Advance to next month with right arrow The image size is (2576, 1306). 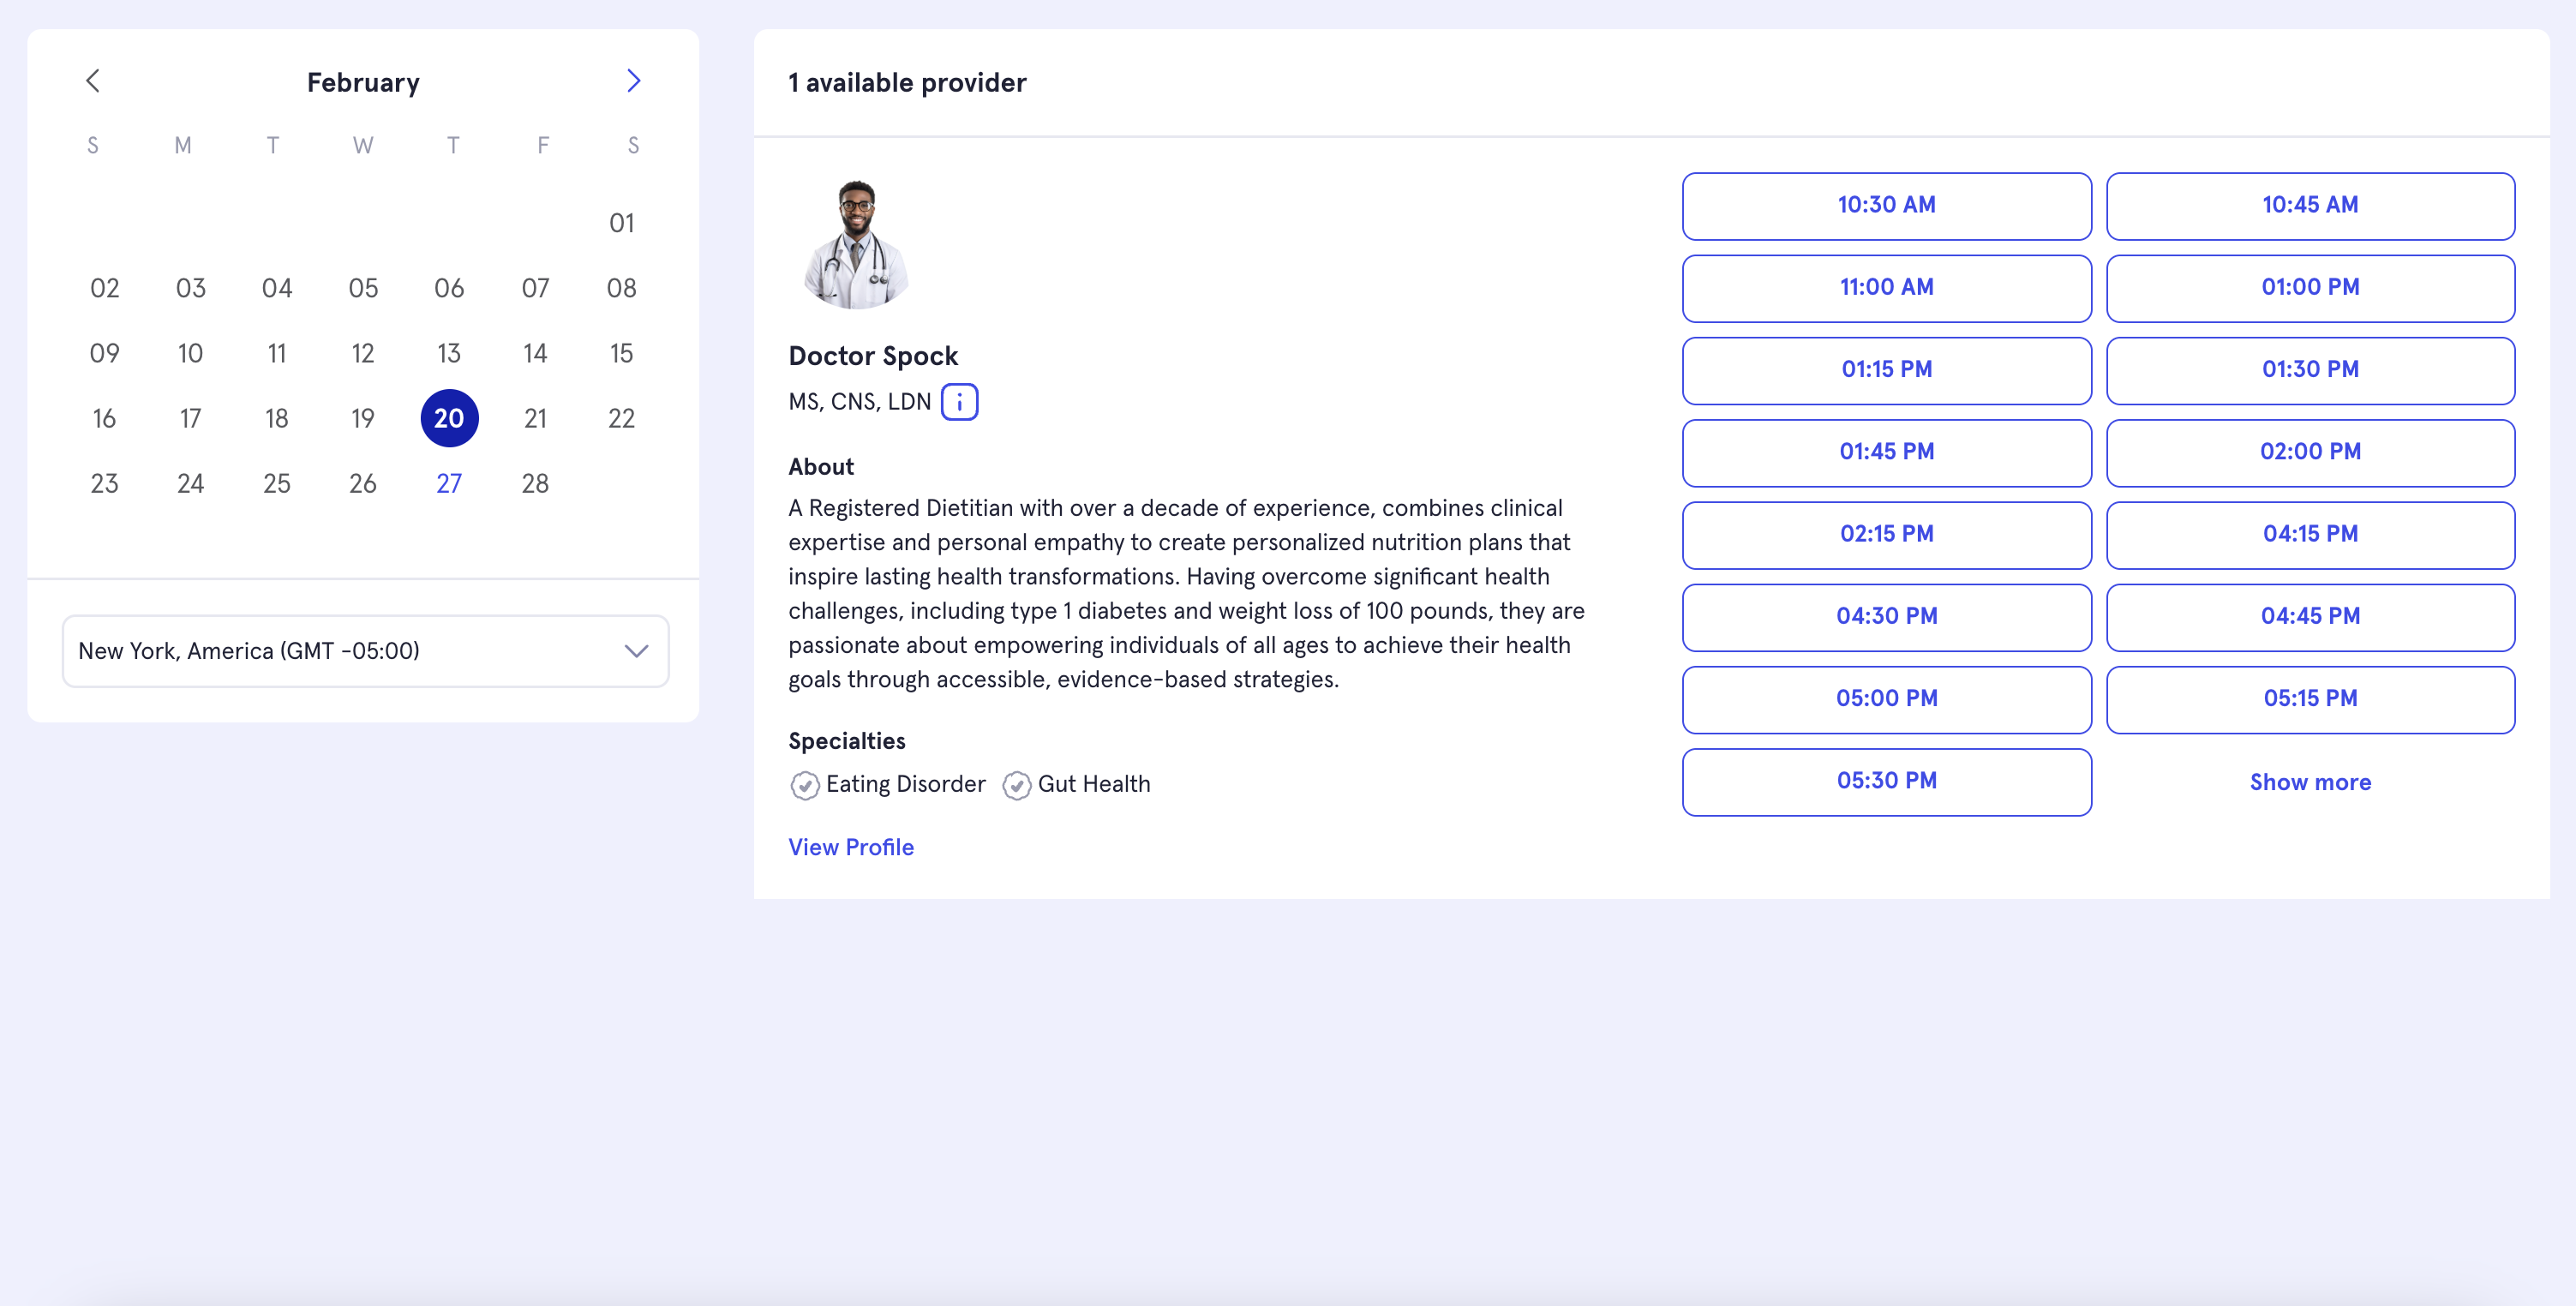633,81
